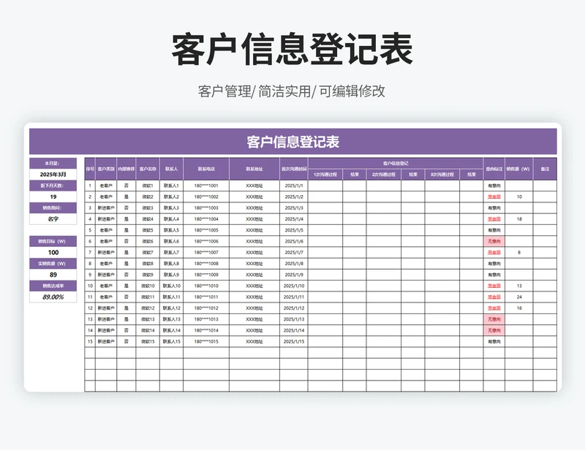Image resolution: width=585 pixels, height=450 pixels.
Task: Select the 老客户 cell in row 1
Action: (x=105, y=186)
